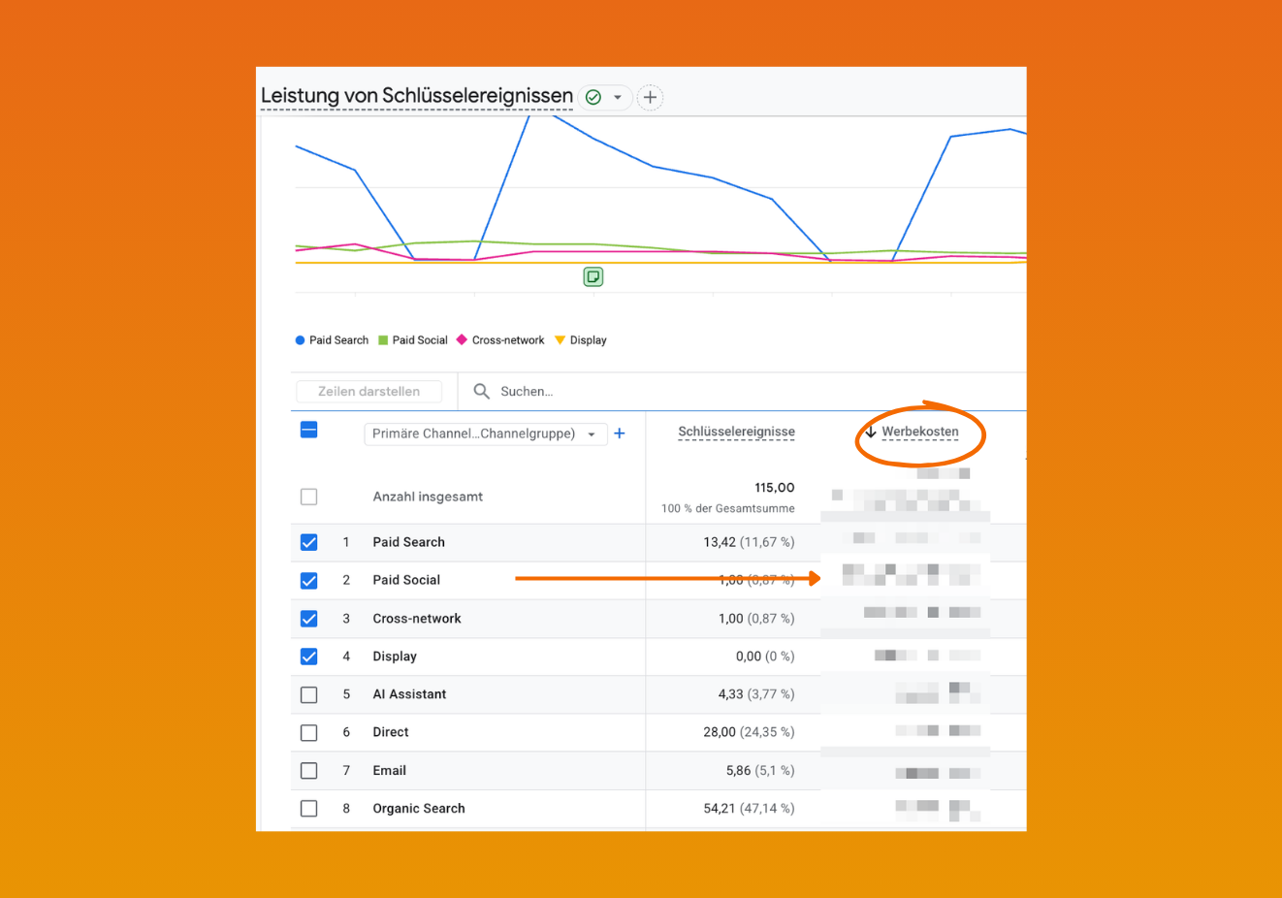1282x898 pixels.
Task: Add a comparison with the plus circle
Action: coord(651,97)
